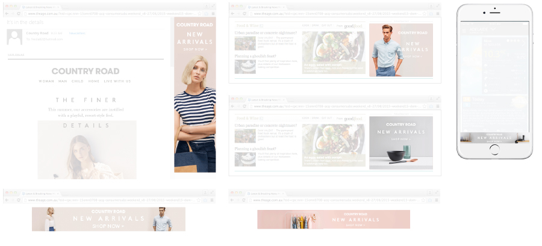Viewport: 542px width, 246px height.
Task: Go back in the gray bowl ad window
Action: click(232, 106)
